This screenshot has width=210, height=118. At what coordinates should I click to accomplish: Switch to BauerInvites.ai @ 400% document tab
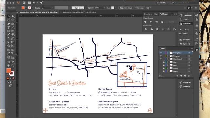[79, 12]
